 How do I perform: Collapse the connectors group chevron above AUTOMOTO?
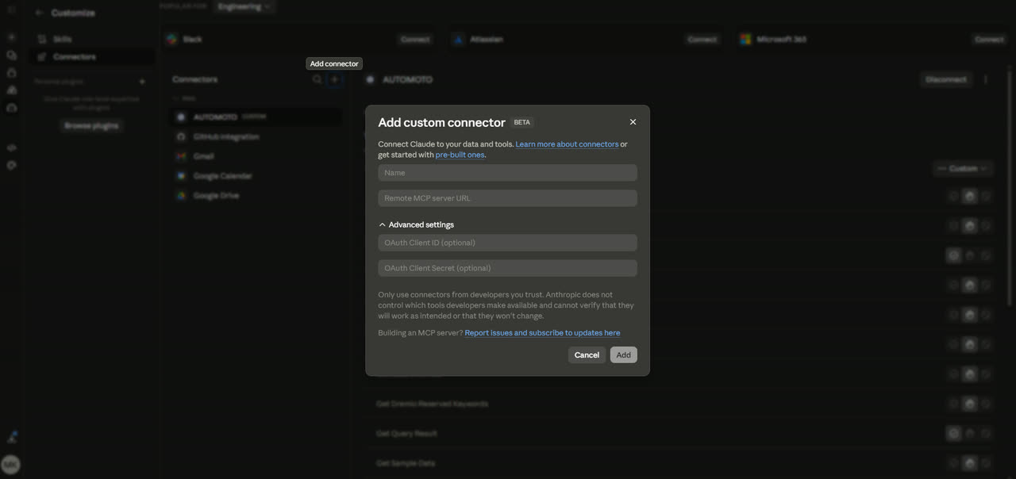[x=175, y=99]
